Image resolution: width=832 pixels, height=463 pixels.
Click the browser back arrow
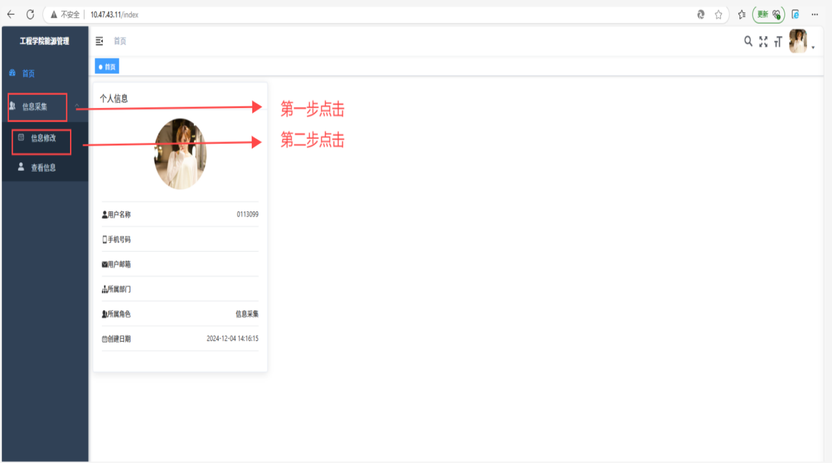(11, 14)
